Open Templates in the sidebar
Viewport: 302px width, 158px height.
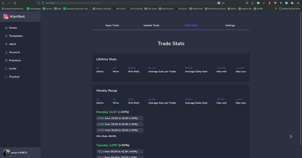(14, 36)
